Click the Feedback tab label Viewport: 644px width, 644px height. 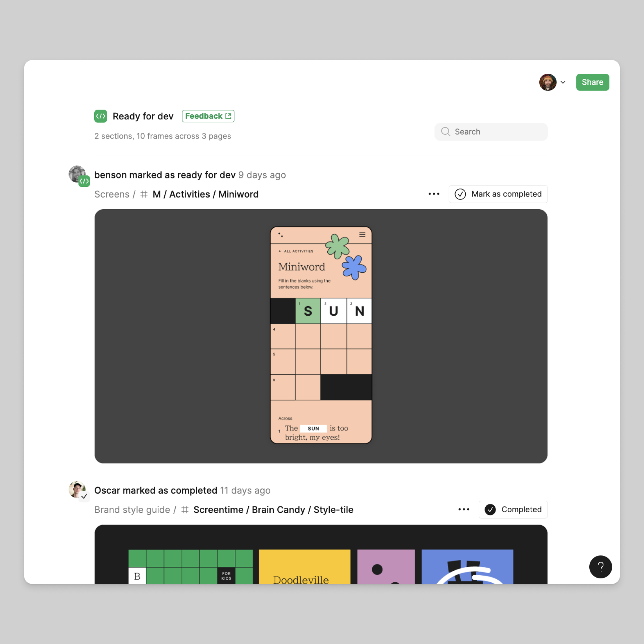(x=208, y=116)
